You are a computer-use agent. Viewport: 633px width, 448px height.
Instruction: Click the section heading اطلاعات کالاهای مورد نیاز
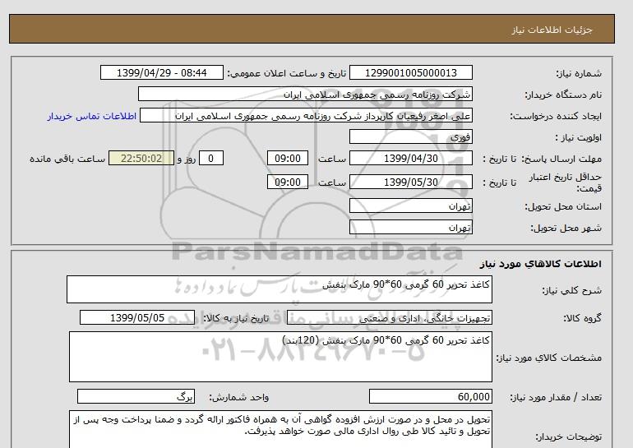[x=541, y=264]
